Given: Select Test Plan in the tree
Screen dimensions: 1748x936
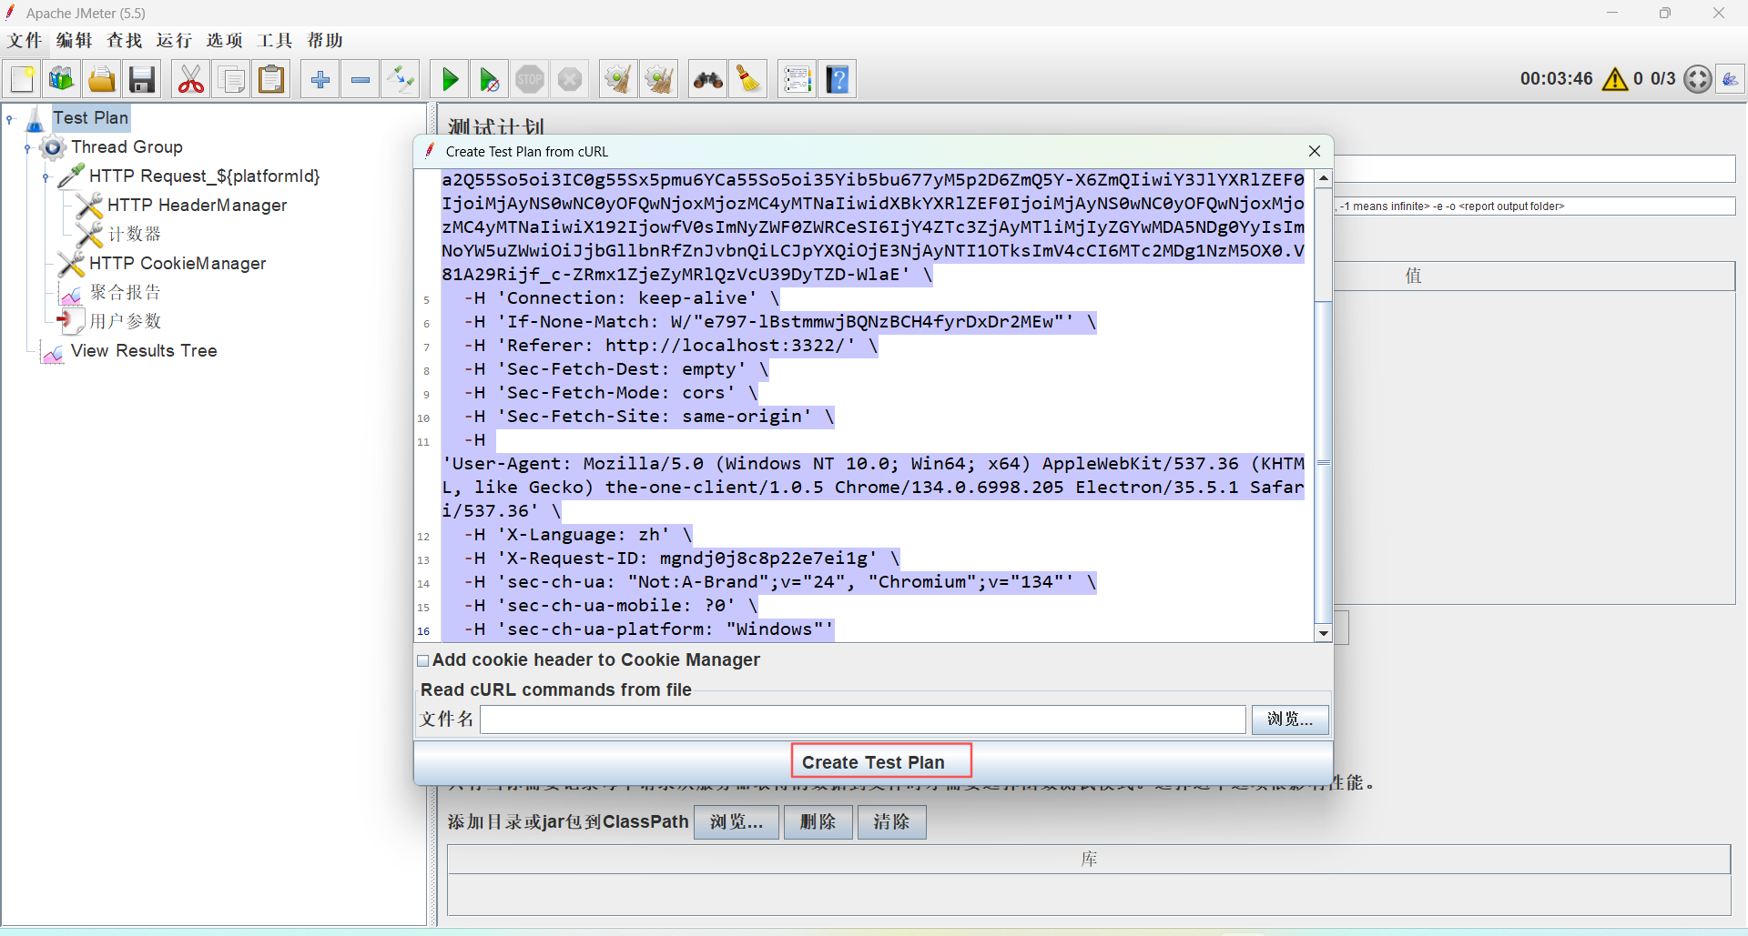Looking at the screenshot, I should [x=90, y=118].
